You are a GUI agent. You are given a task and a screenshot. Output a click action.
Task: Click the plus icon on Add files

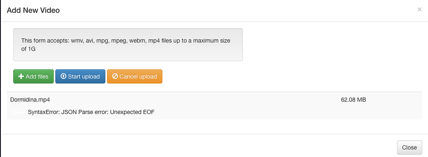[21, 76]
